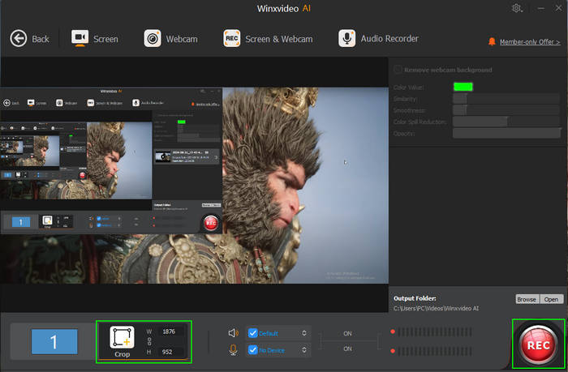Open the Member-only Offer link
This screenshot has width=568, height=372.
pyautogui.click(x=530, y=42)
